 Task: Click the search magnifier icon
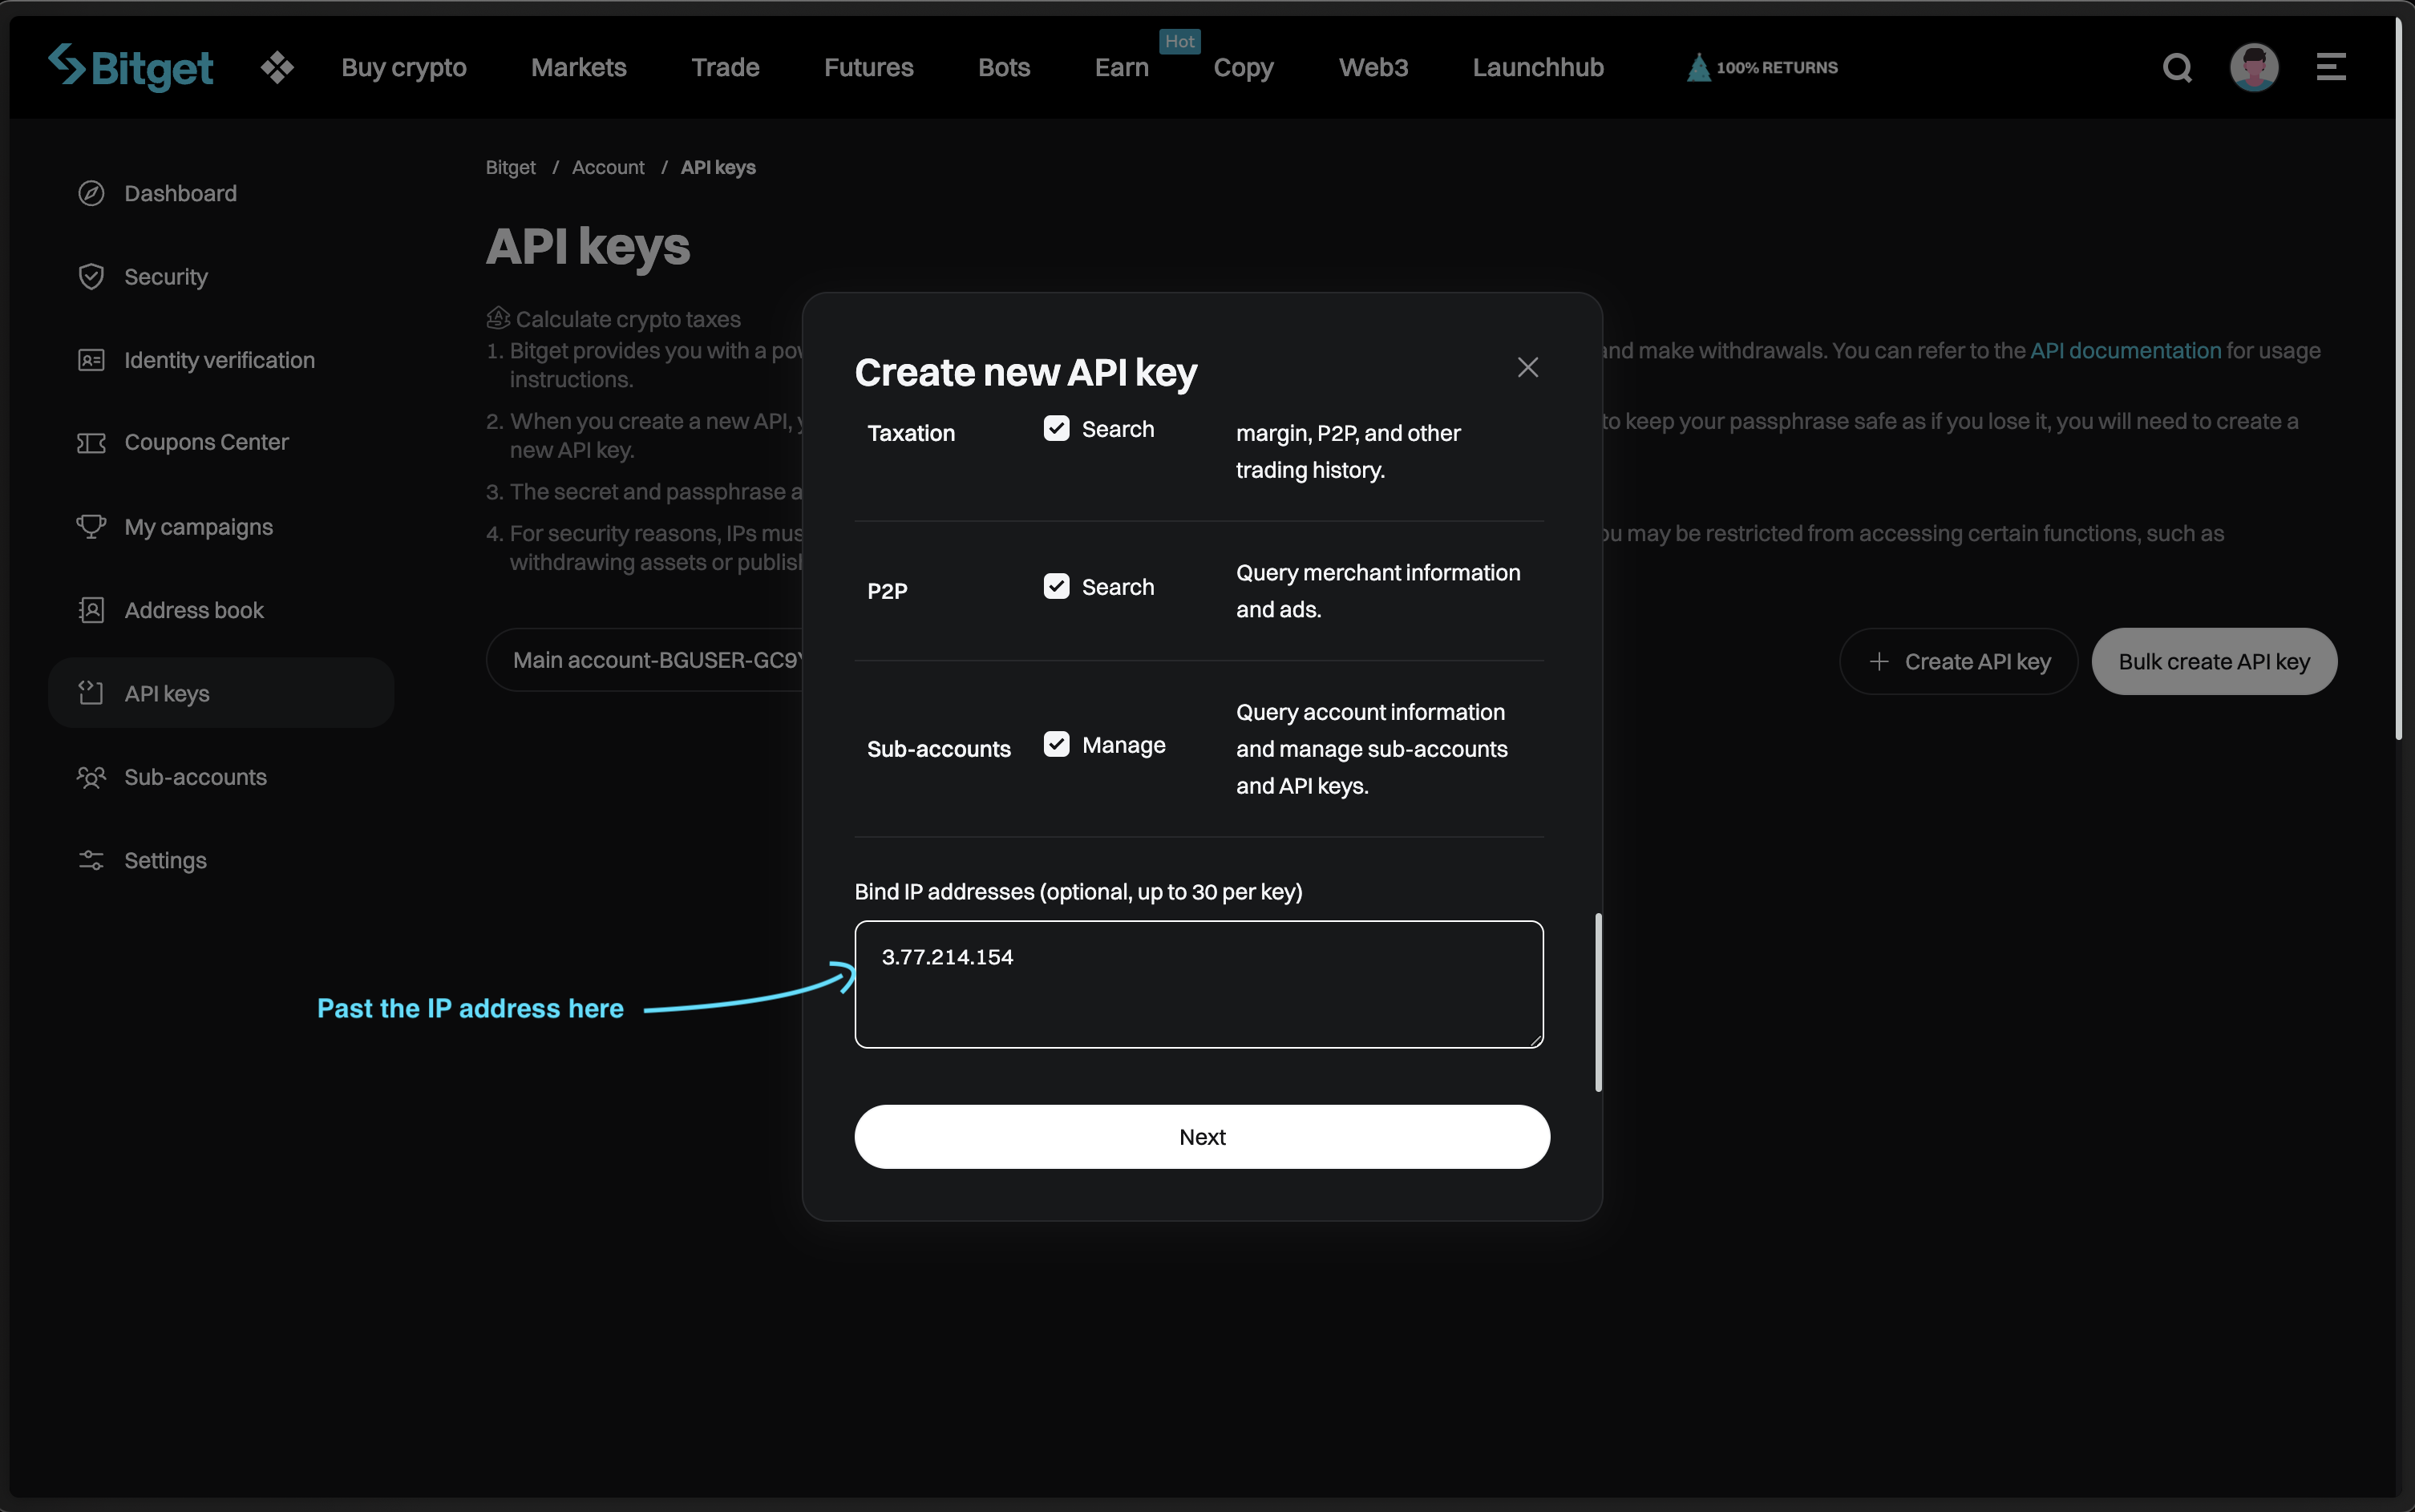click(2177, 67)
